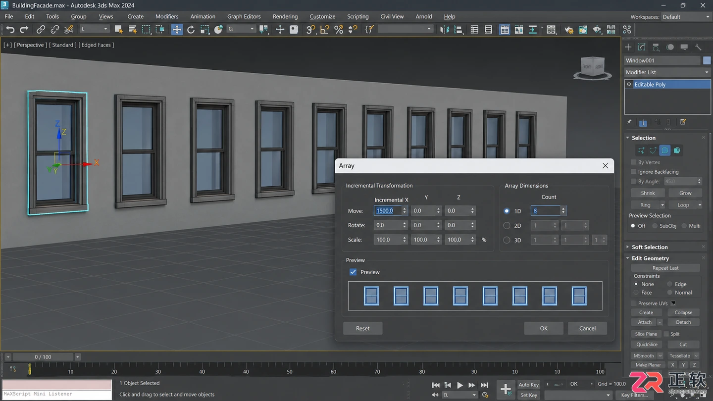Image resolution: width=713 pixels, height=401 pixels.
Task: Switch to the Create command panel tab
Action: coord(628,47)
